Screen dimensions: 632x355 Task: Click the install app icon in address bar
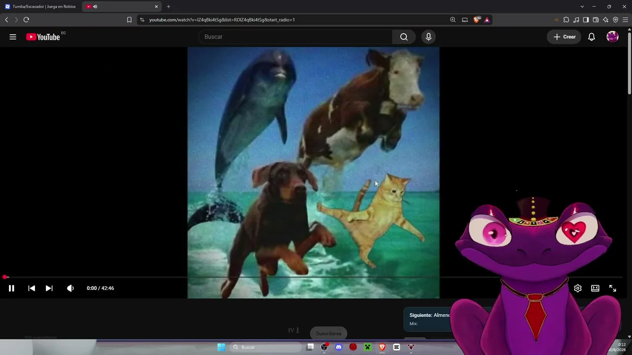tap(465, 20)
